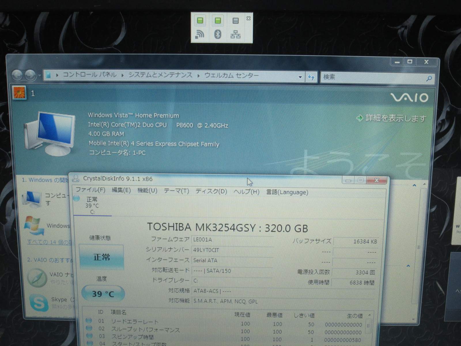Click the user account flower picture

19,93
